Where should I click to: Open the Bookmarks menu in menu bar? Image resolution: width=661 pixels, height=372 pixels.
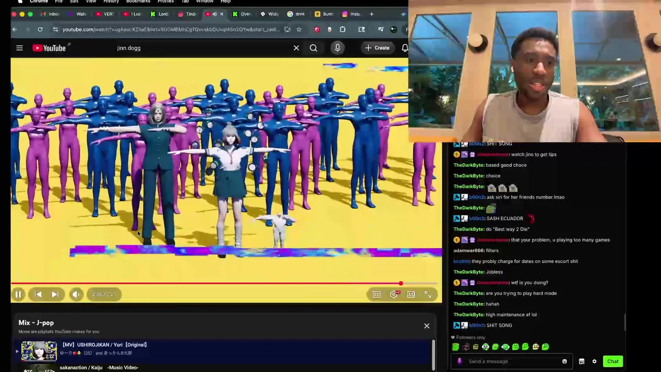click(138, 2)
